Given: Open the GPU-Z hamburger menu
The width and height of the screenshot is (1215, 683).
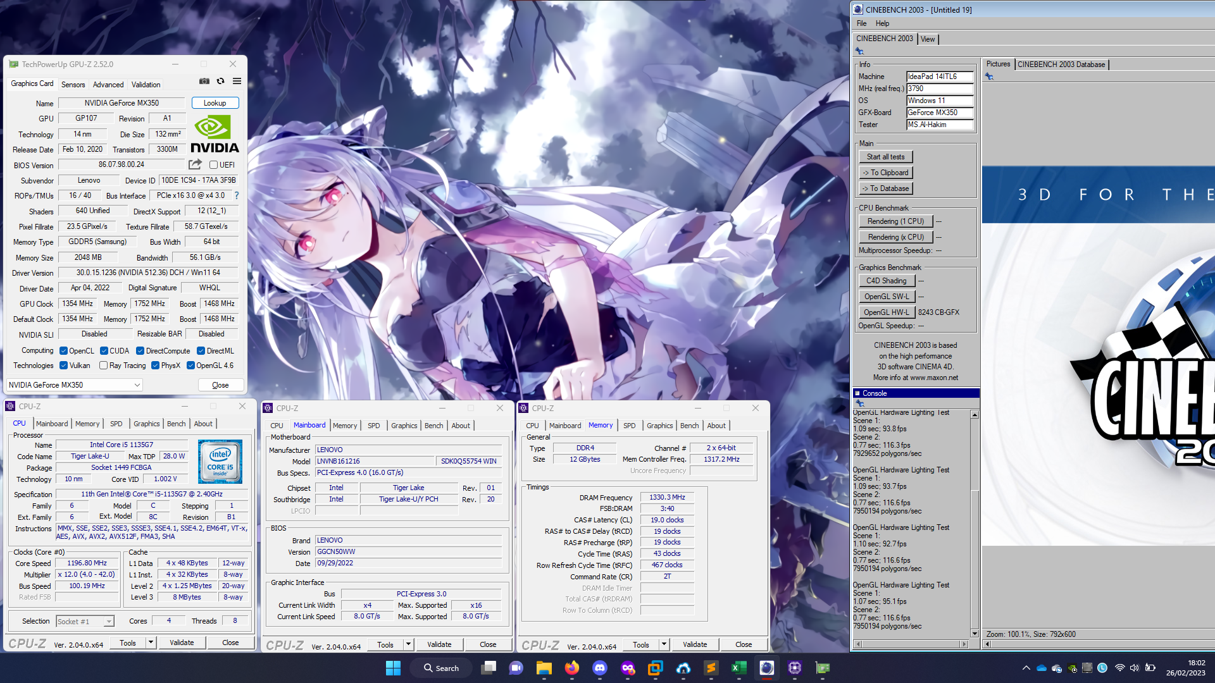Looking at the screenshot, I should [237, 81].
